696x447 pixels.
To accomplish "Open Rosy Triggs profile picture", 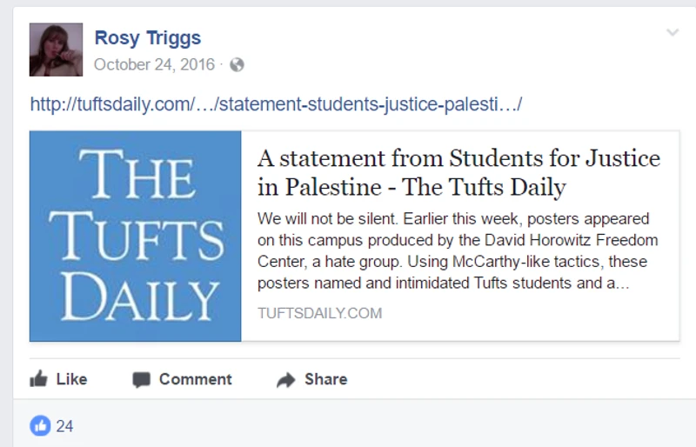I will 56,50.
